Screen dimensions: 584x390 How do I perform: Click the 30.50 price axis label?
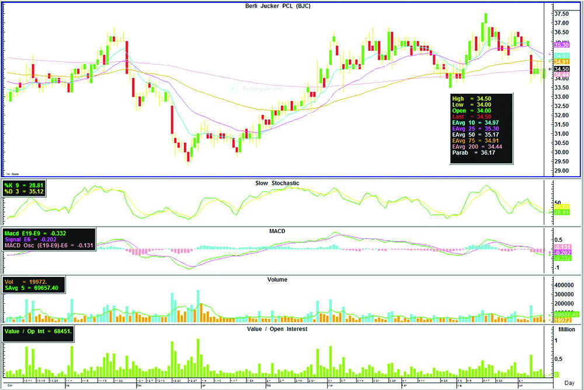coord(562,143)
